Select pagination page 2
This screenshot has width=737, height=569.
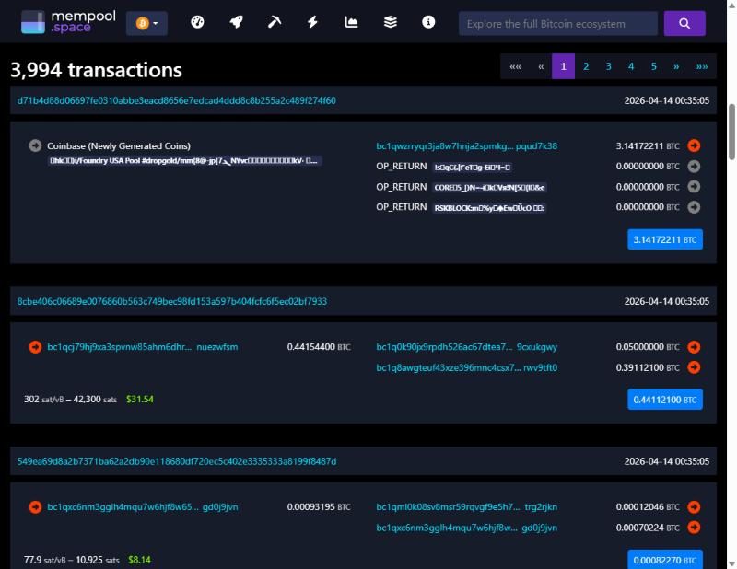[586, 66]
